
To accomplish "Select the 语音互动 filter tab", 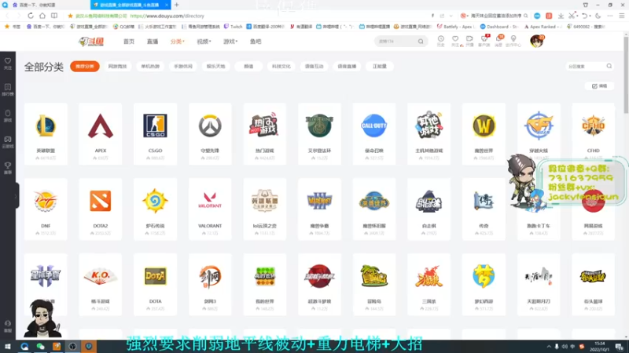I will [314, 67].
